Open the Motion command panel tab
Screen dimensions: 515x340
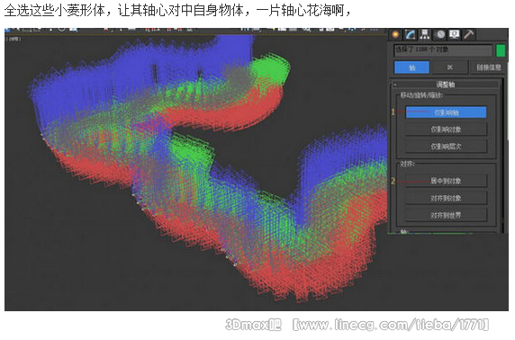tap(440, 34)
